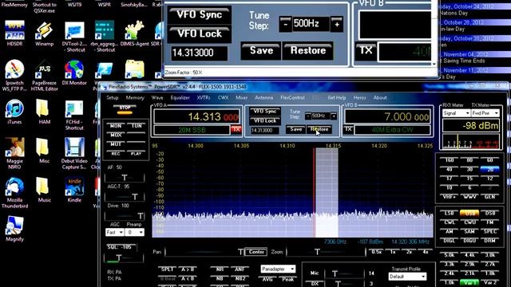Open the Preamp dropdown
Viewport: 511px width, 287px height.
pos(135,232)
